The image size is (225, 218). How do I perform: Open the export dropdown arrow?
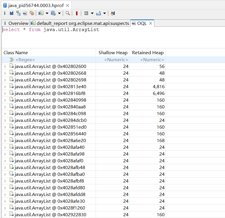pyautogui.click(x=104, y=13)
